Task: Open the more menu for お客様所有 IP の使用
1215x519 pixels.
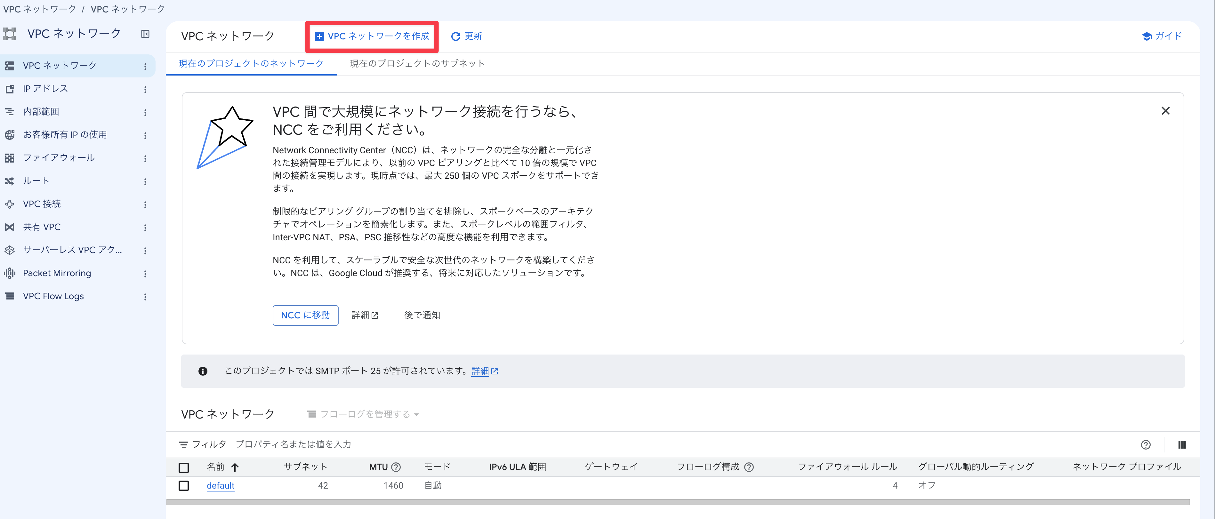Action: pos(145,136)
